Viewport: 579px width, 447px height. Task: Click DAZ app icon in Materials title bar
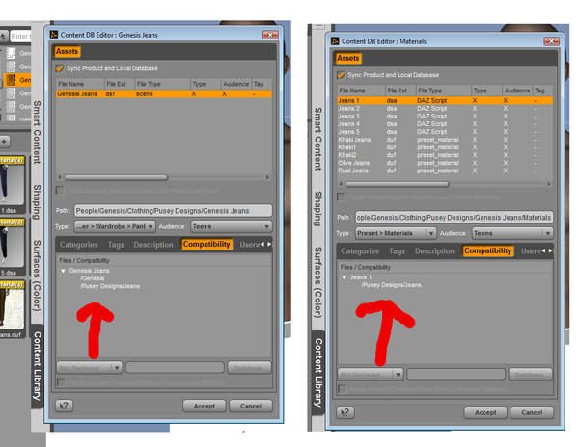(x=335, y=41)
